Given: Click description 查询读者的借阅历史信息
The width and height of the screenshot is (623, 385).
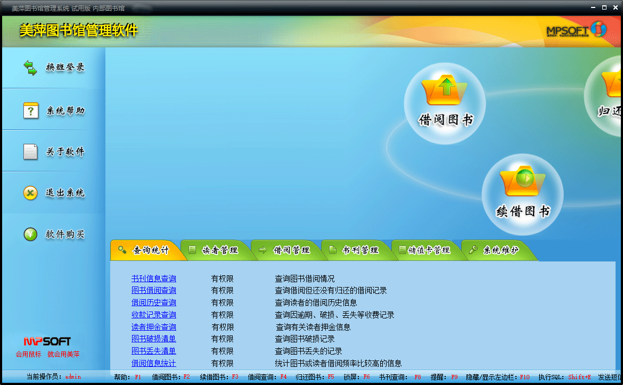Looking at the screenshot, I should [316, 303].
